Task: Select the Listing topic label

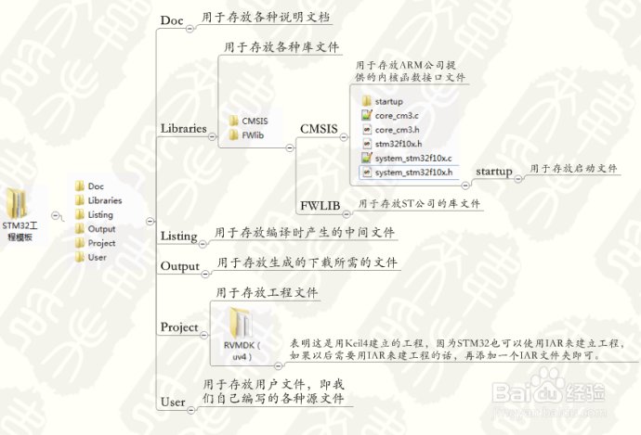Action: pyautogui.click(x=179, y=237)
